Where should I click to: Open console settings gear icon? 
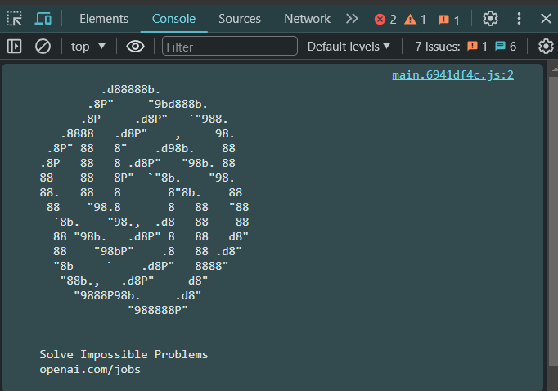click(546, 47)
